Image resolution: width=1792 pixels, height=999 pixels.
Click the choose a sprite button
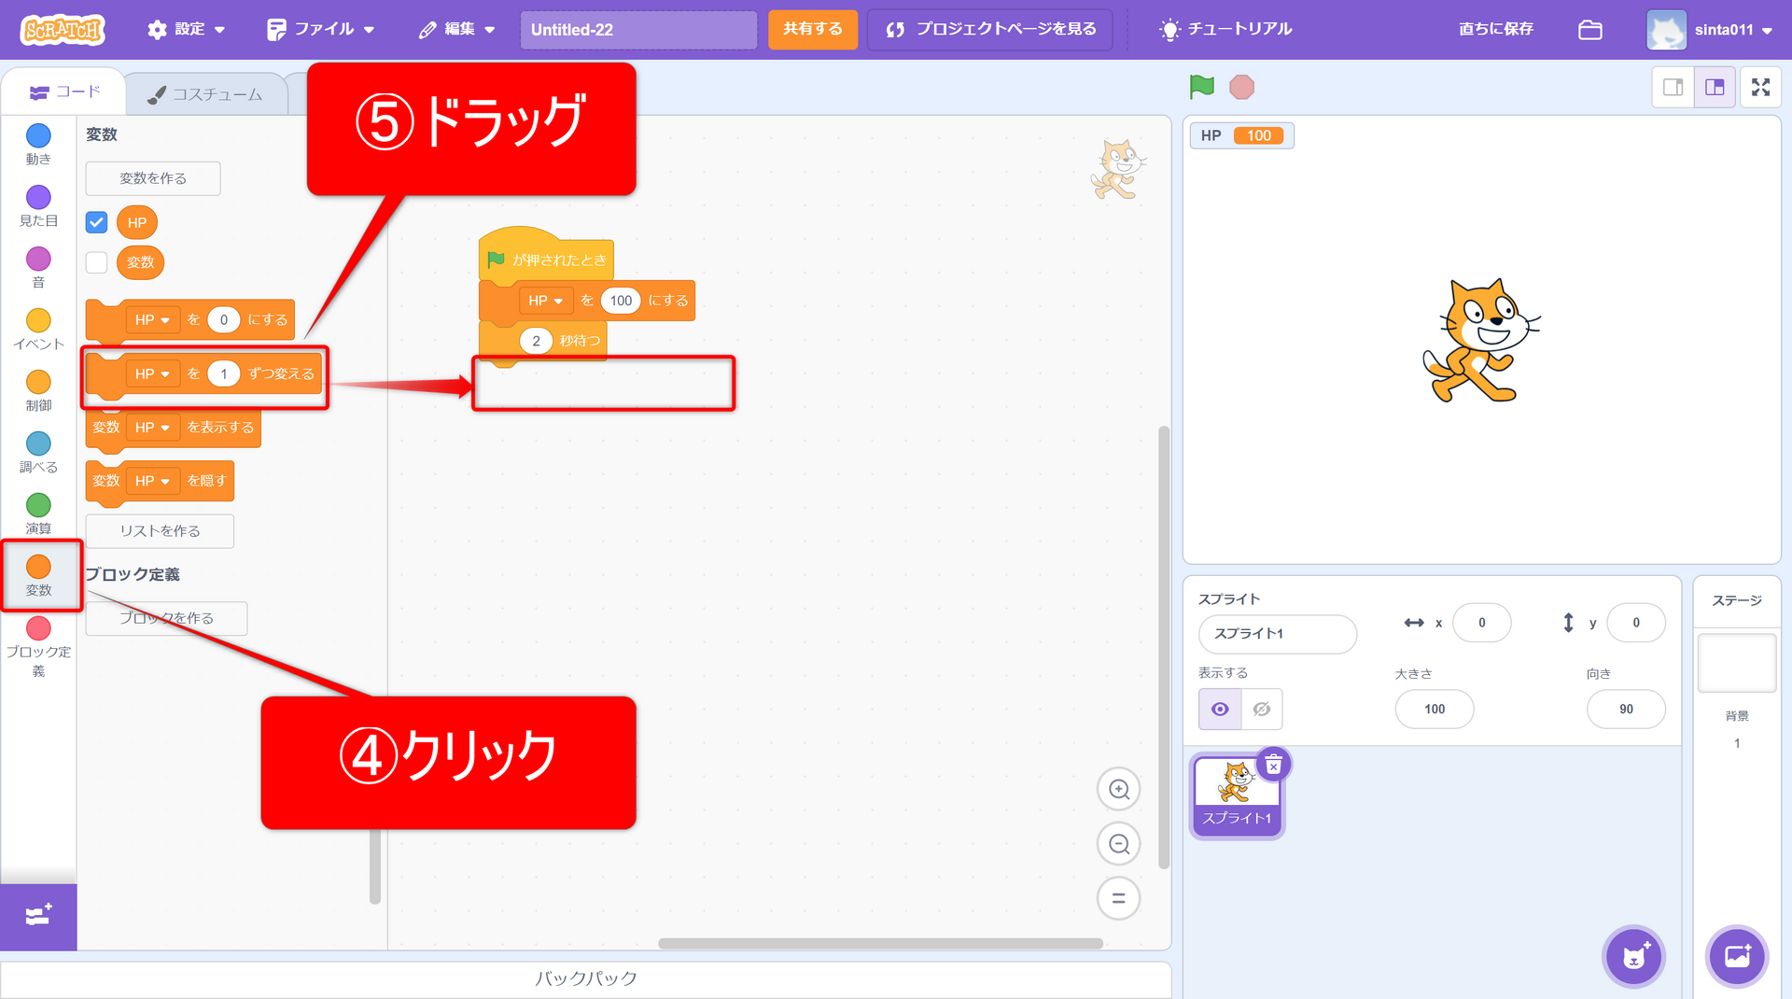pyautogui.click(x=1633, y=956)
